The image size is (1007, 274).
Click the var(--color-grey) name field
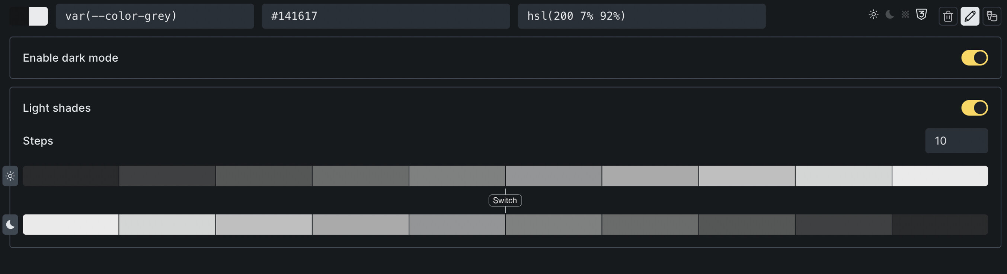pyautogui.click(x=154, y=16)
